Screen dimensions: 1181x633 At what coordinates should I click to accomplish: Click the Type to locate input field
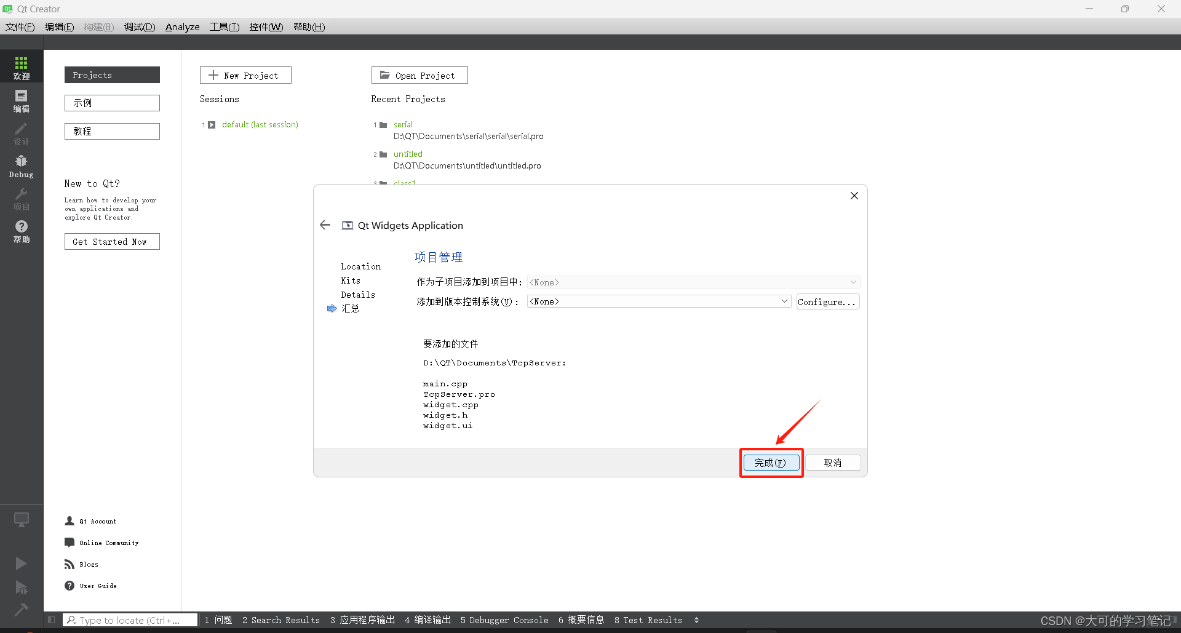[x=130, y=620]
